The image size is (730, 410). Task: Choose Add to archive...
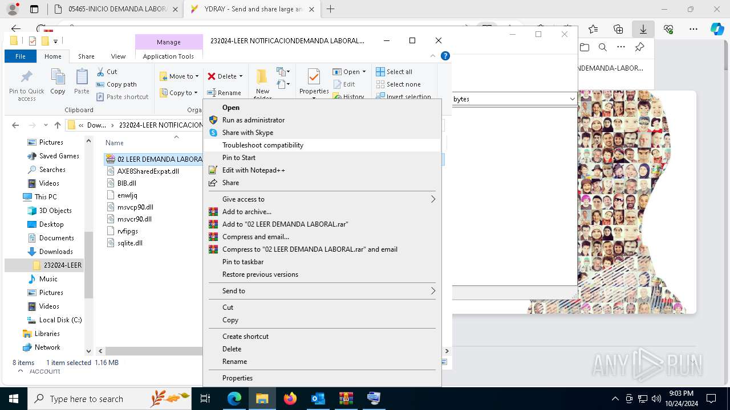click(x=322, y=212)
